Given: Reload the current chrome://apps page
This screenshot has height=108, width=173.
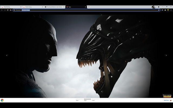Looking at the screenshot, I should [x=8, y=10].
